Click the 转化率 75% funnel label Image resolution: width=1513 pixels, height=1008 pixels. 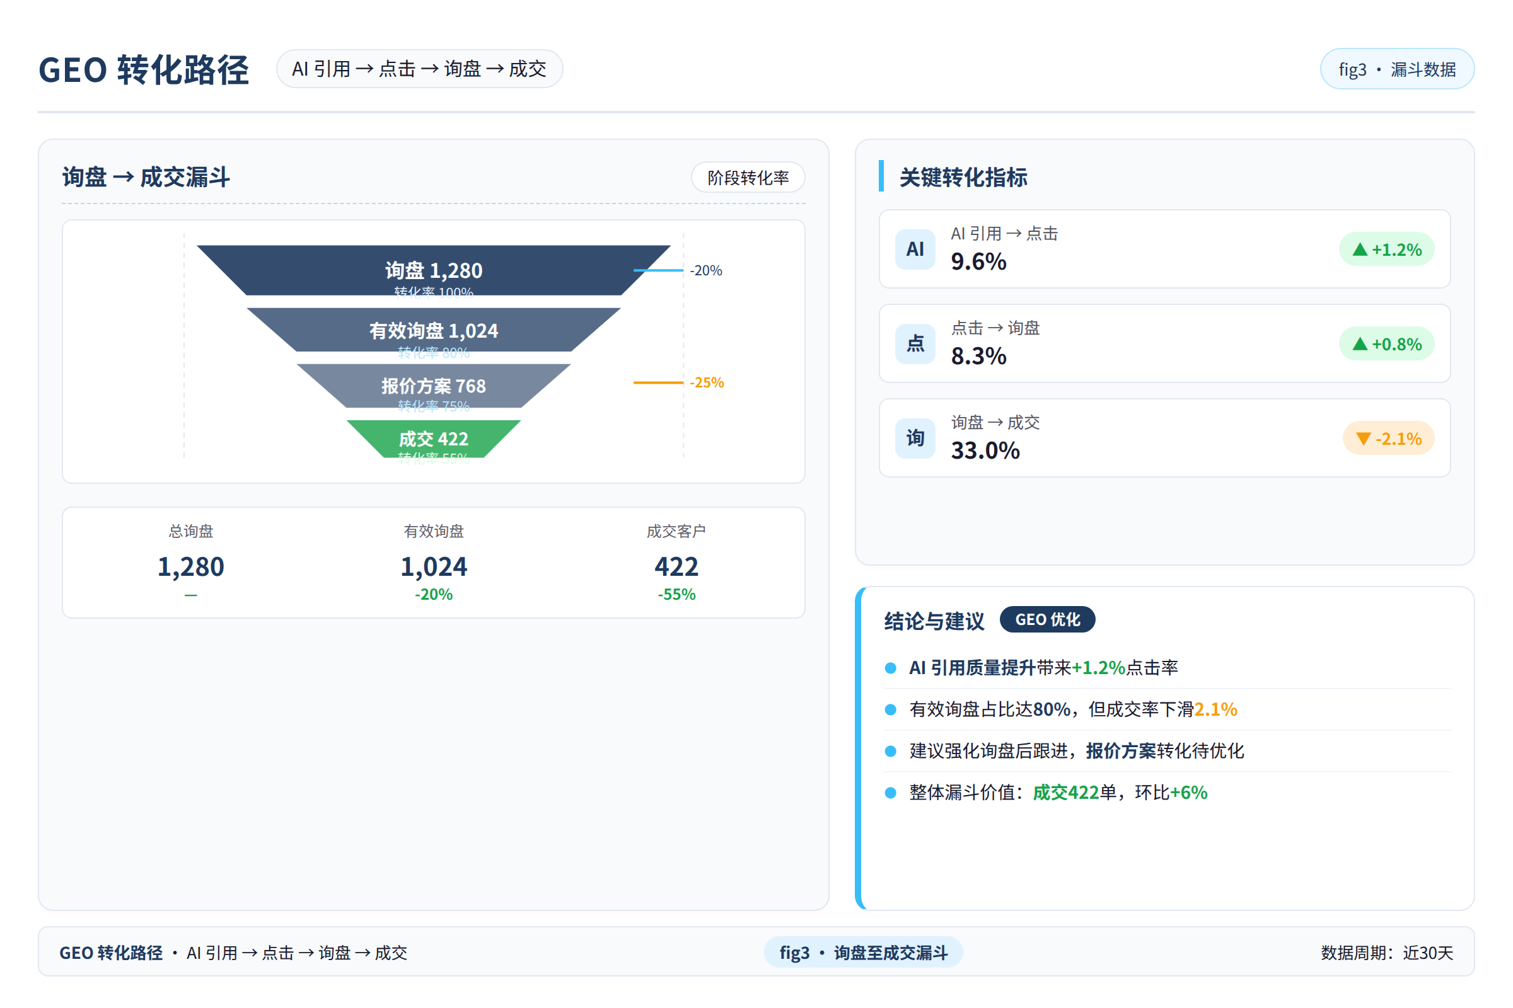(434, 406)
